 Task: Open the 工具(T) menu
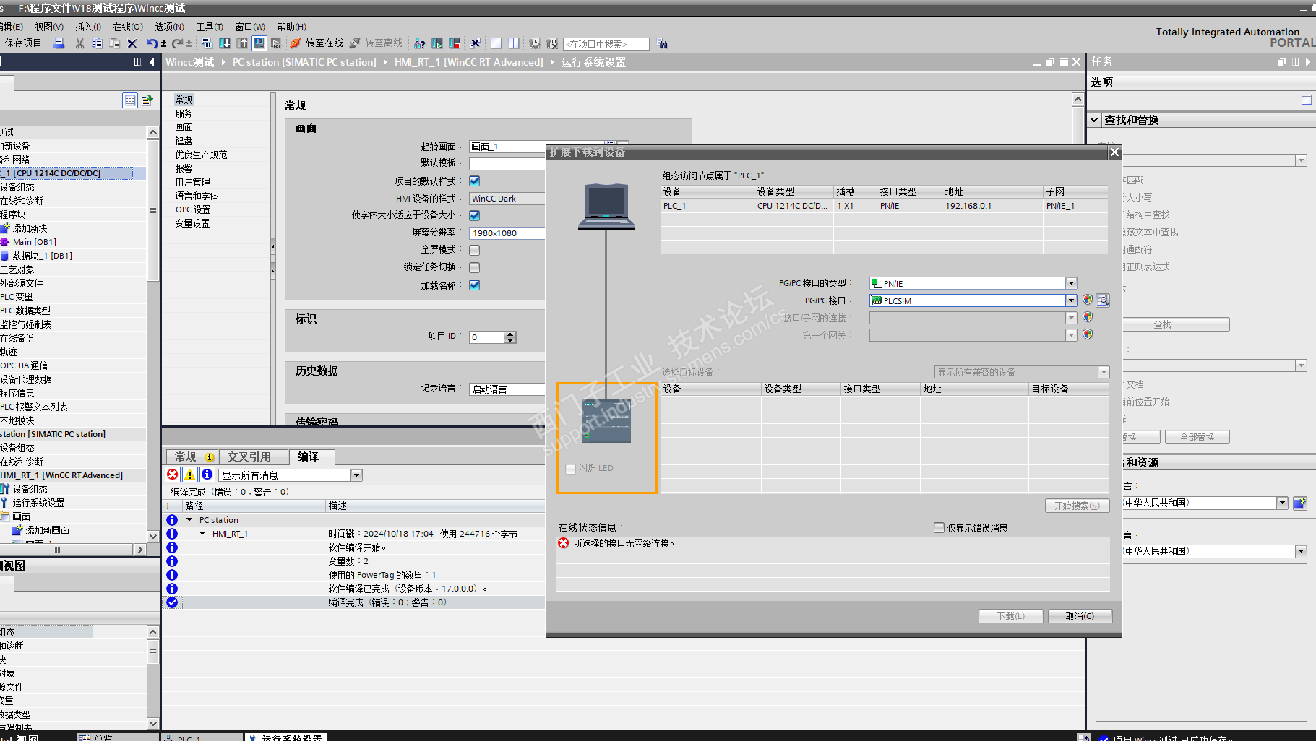tap(210, 27)
